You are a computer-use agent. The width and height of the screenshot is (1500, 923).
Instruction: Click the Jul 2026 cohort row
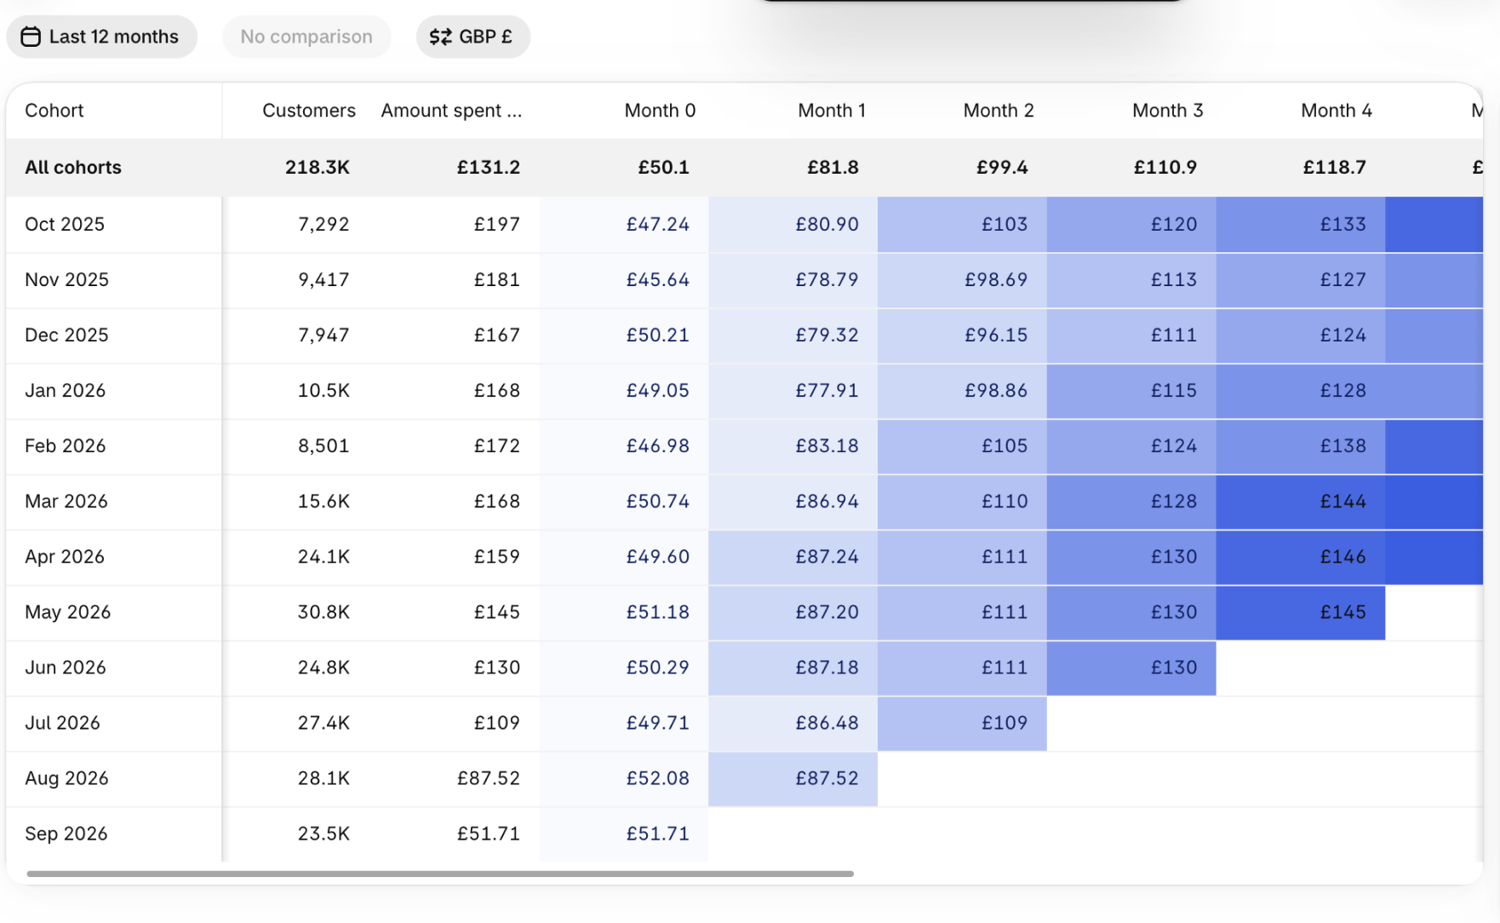tap(744, 723)
